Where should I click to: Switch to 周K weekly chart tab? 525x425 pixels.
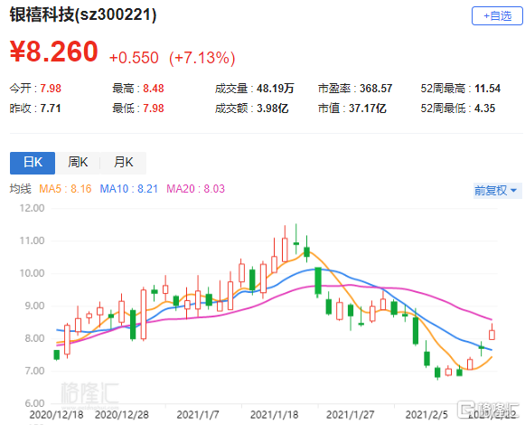point(78,163)
